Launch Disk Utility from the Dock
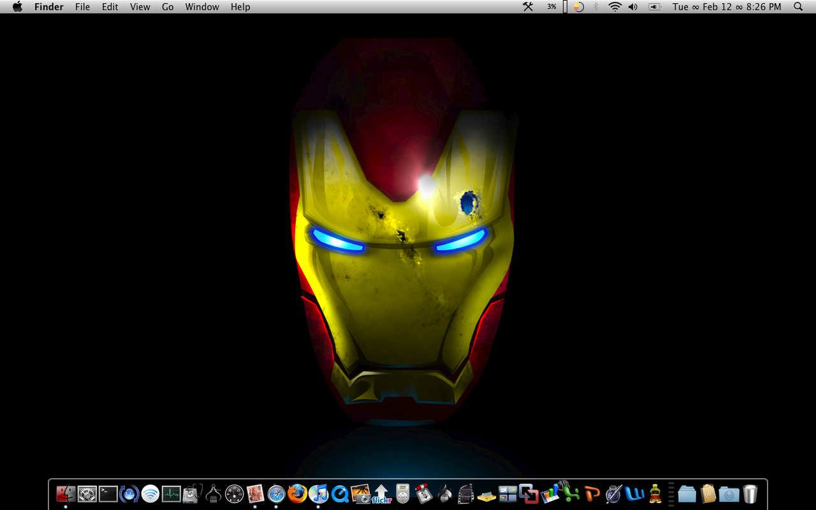Screen dimensions: 816x510 pos(192,493)
